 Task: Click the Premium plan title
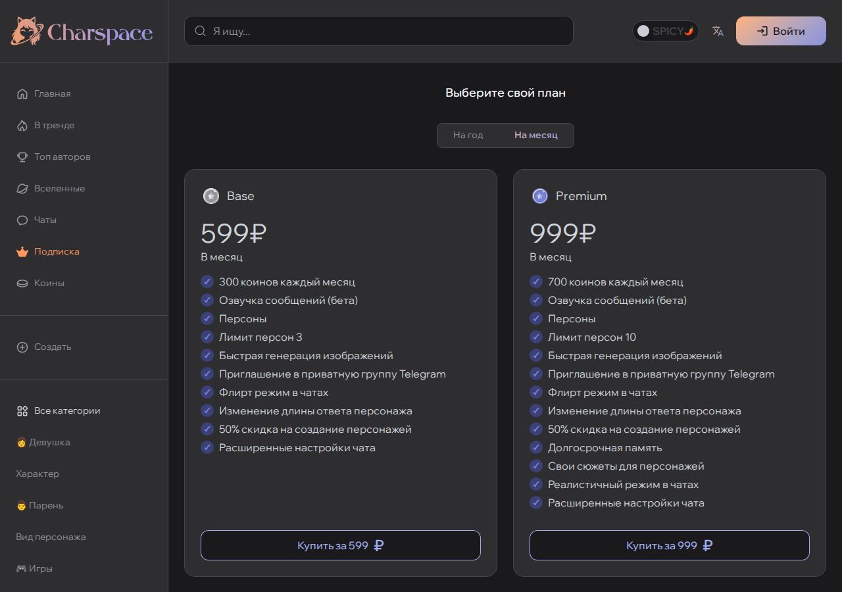pyautogui.click(x=582, y=196)
